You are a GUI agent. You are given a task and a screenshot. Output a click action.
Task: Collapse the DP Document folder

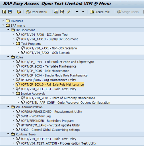tap(8, 30)
